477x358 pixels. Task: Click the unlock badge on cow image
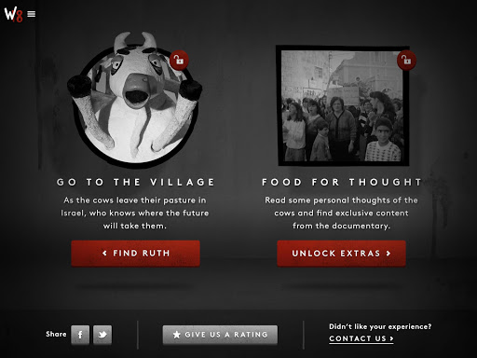[x=179, y=60]
